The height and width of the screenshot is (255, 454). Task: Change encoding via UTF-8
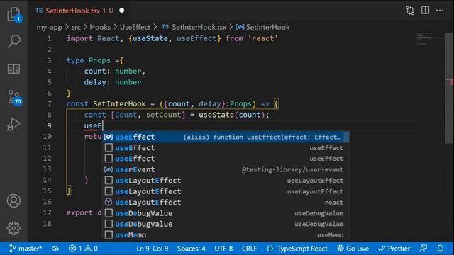point(223,249)
